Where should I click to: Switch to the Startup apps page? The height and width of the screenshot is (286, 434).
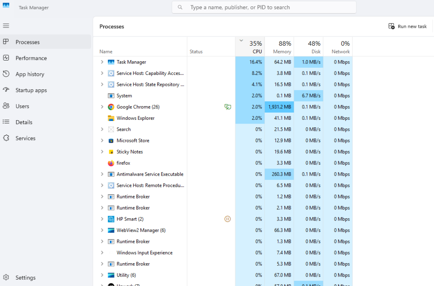click(x=31, y=90)
